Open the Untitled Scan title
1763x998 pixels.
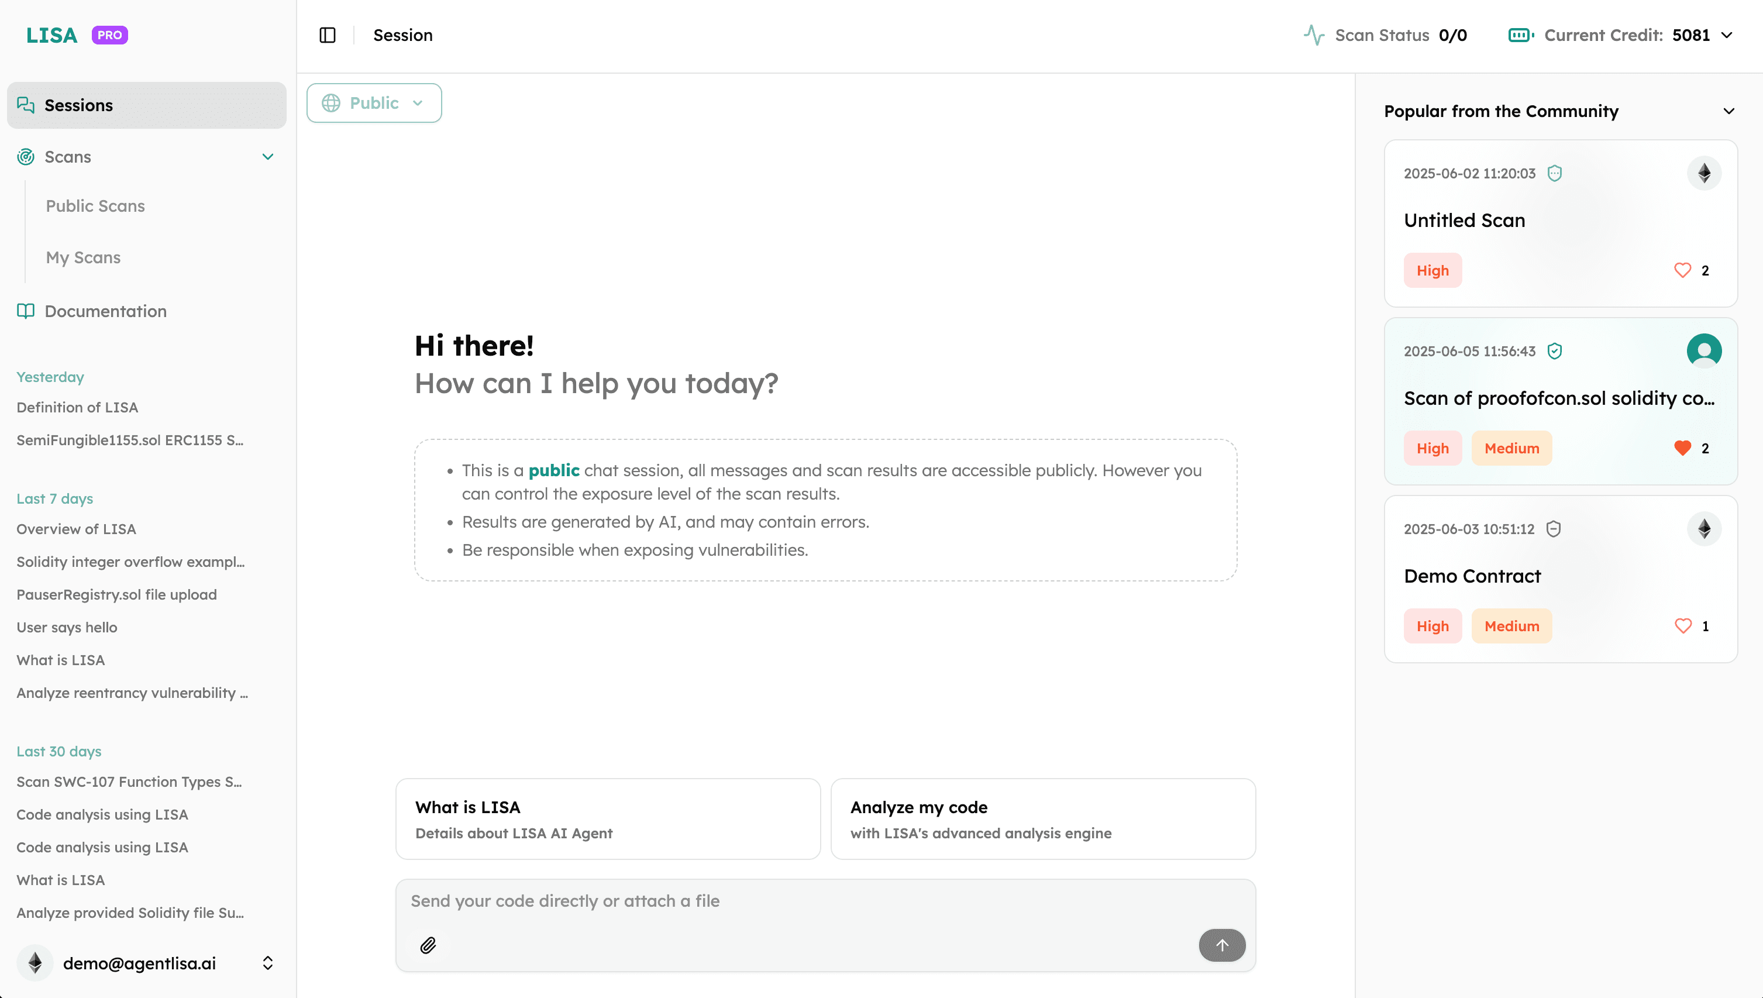(x=1464, y=221)
